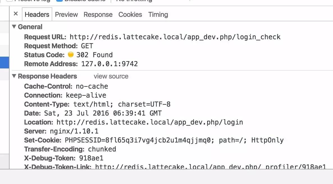Show the Cookies tab
The image size is (333, 184).
(x=130, y=14)
